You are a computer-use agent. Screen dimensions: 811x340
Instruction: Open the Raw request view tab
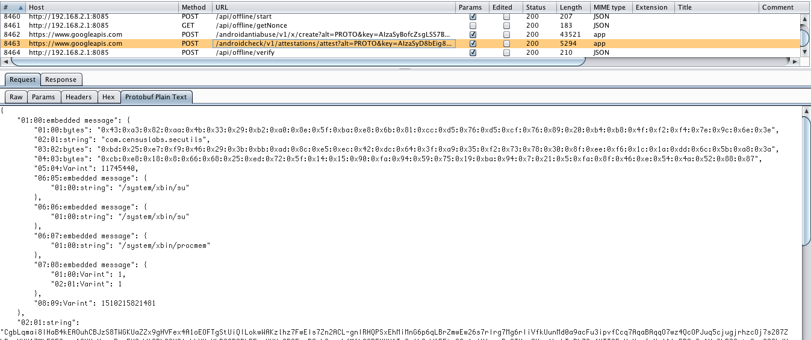[x=16, y=97]
